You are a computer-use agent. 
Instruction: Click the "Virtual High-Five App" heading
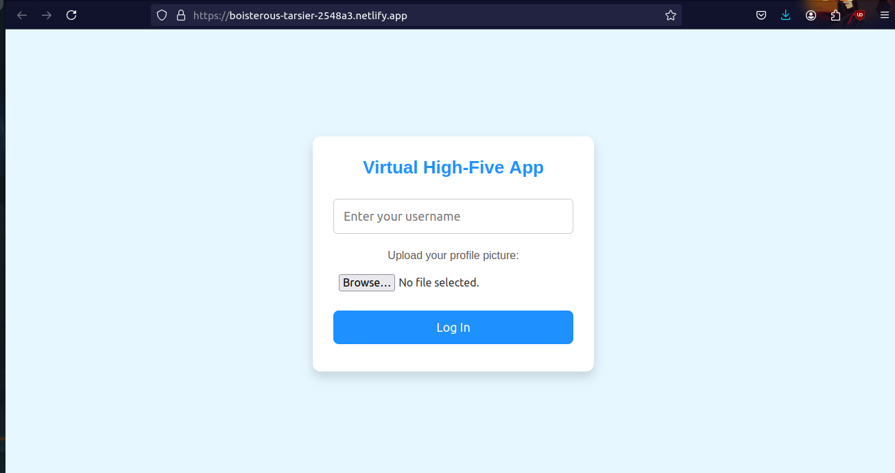tap(453, 167)
